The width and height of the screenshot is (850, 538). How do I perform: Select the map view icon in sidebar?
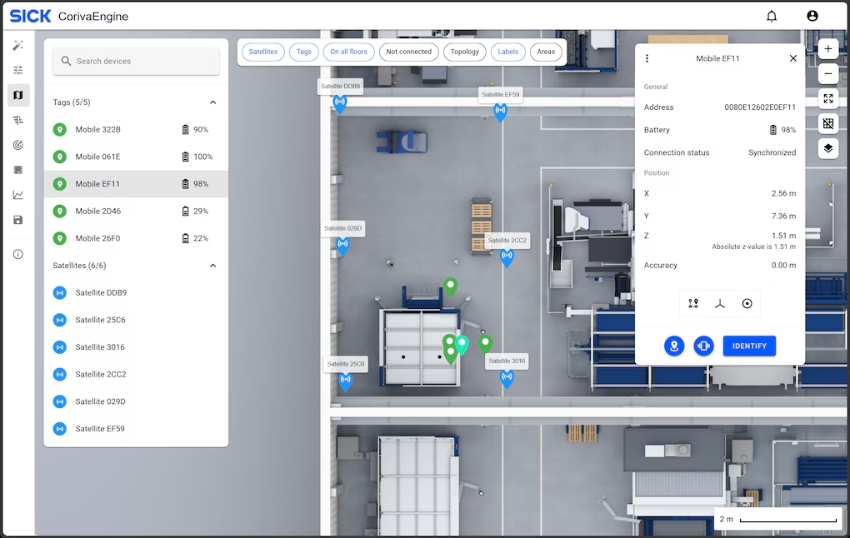pos(17,95)
